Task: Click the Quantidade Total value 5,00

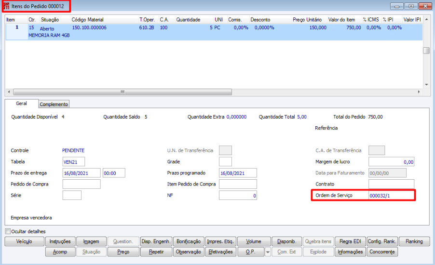Action: click(x=302, y=117)
